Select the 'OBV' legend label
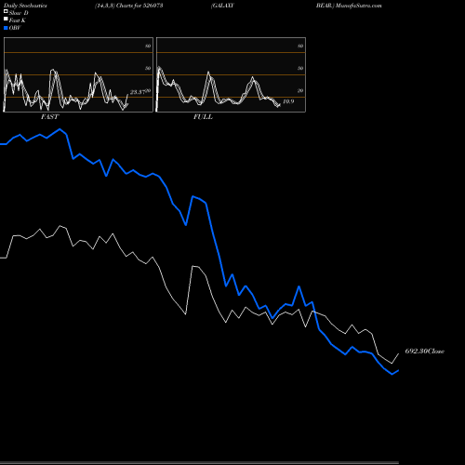Image resolution: width=465 pixels, height=465 pixels. click(x=15, y=28)
